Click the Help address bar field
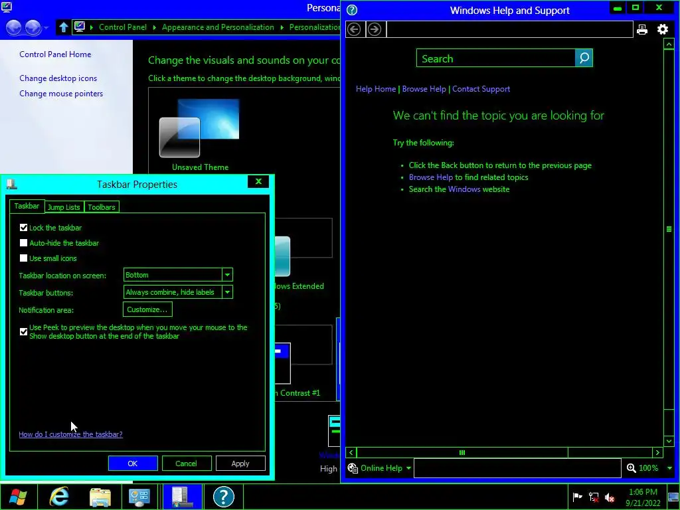This screenshot has height=510, width=680. (509, 29)
